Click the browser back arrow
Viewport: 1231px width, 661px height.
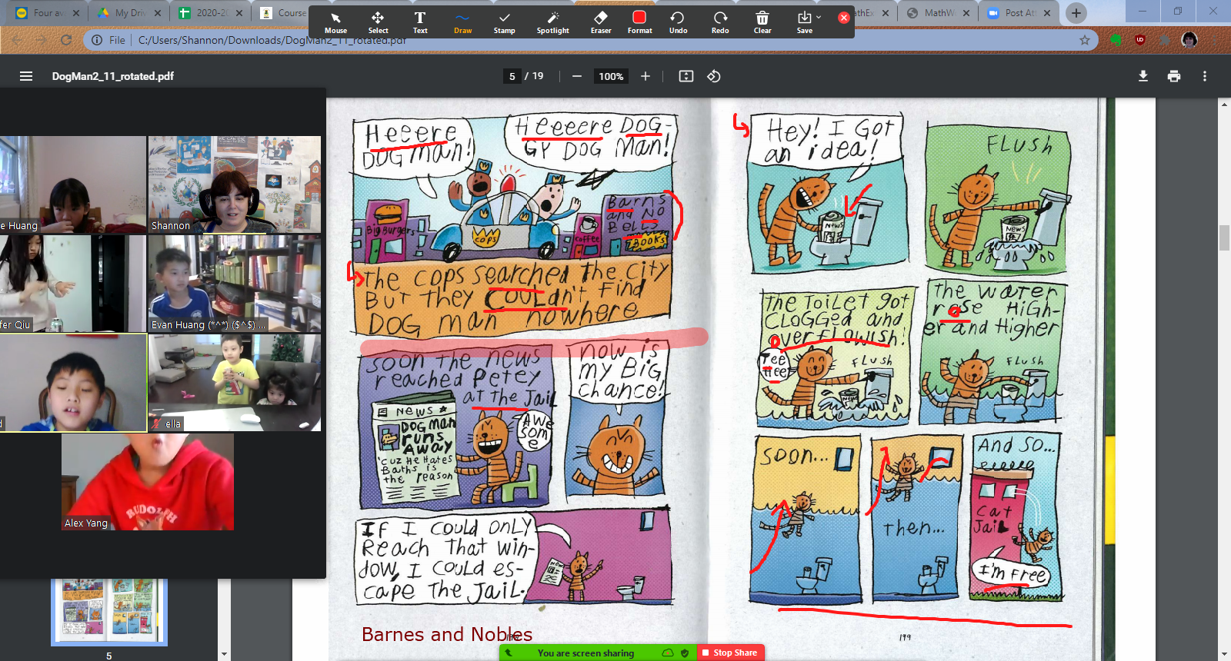16,40
